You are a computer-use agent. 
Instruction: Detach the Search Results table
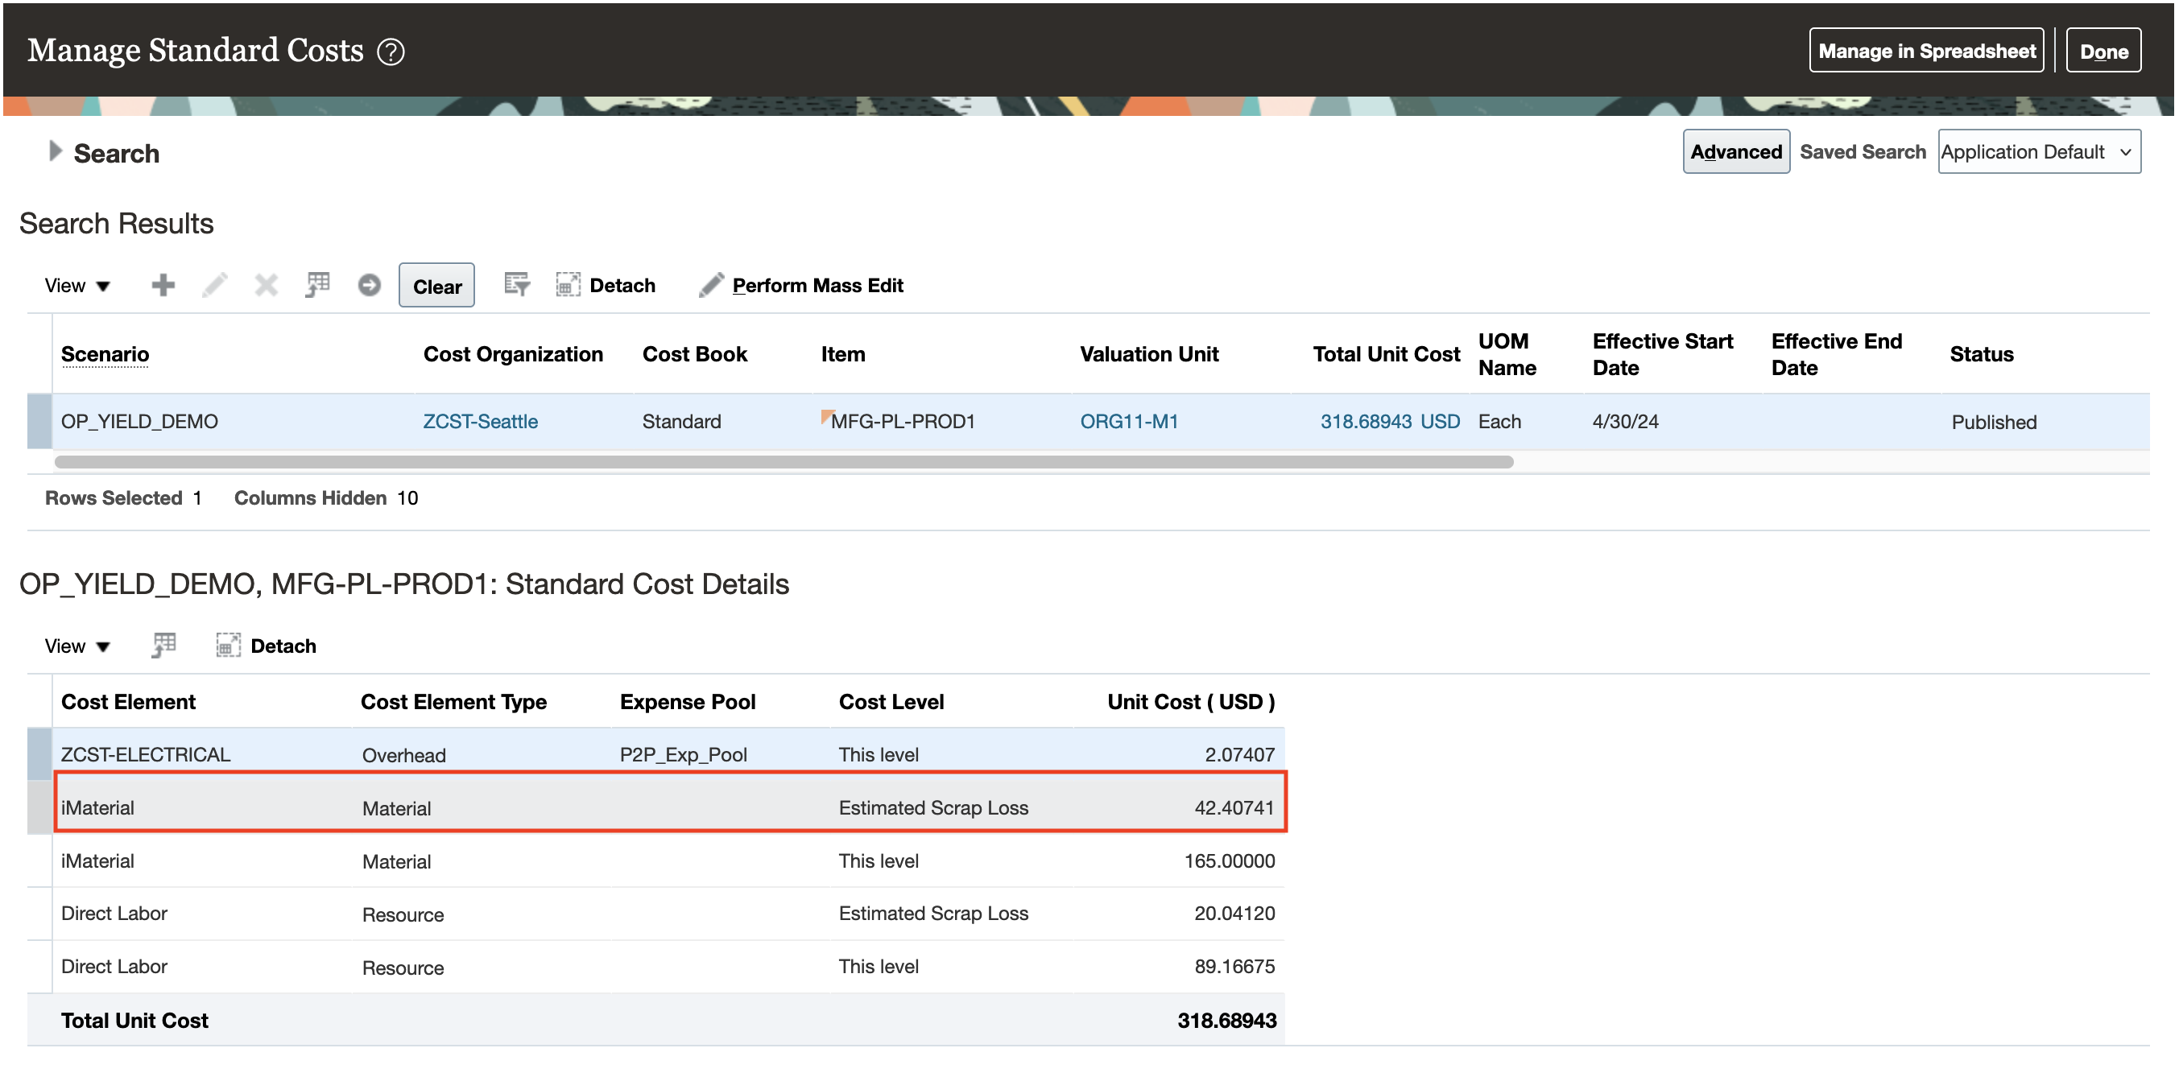tap(606, 286)
